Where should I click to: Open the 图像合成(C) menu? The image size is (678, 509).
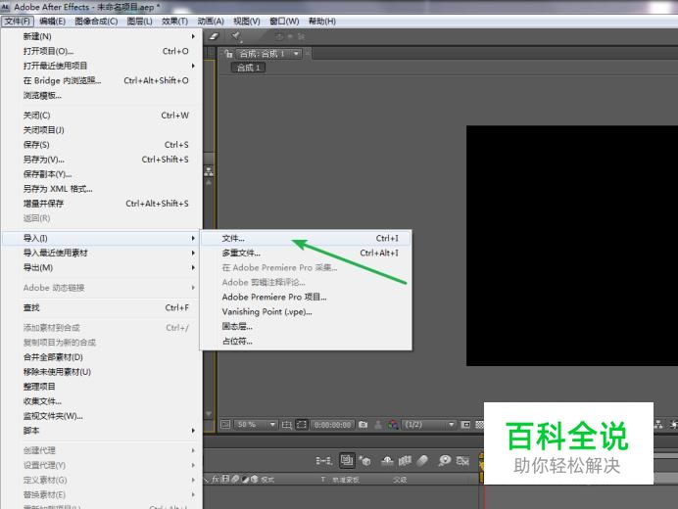tap(96, 22)
